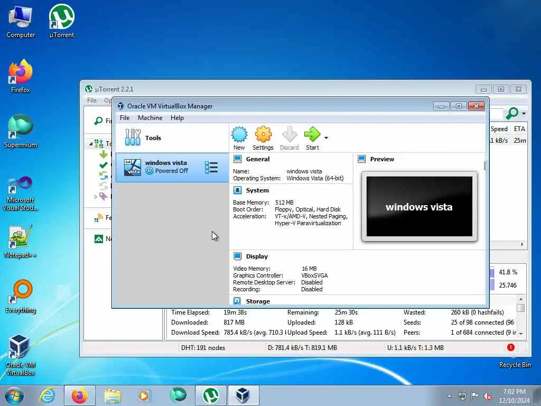This screenshot has height=406, width=541.
Task: Open Windows Explorer folder taskbar icon
Action: [113, 395]
